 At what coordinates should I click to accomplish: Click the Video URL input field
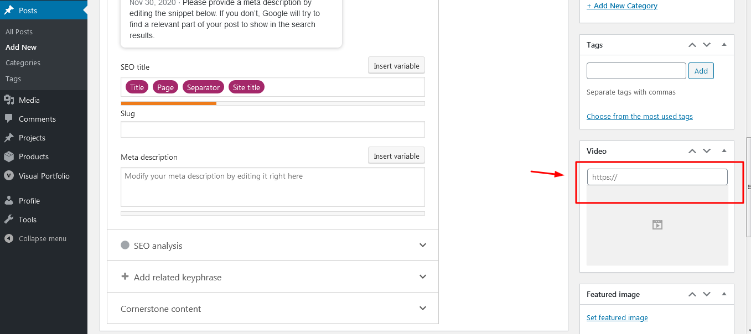pos(657,178)
